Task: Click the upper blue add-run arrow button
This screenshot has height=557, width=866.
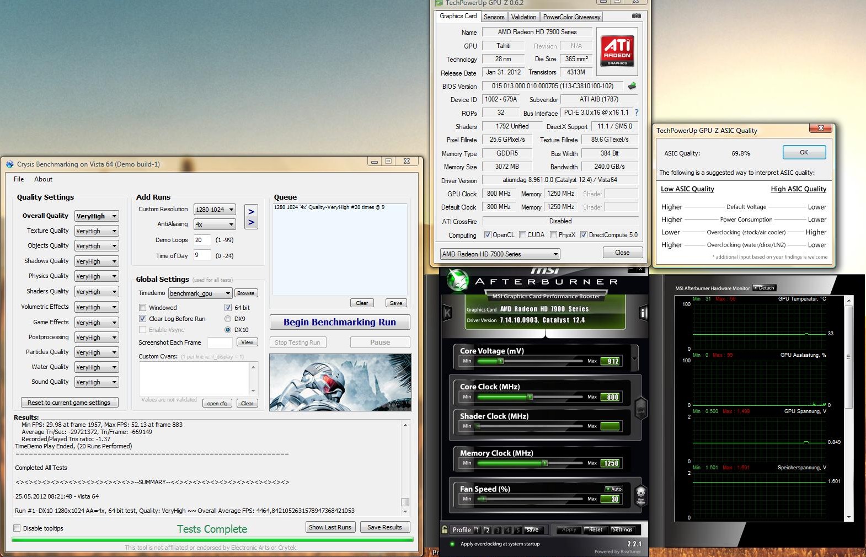Action: (251, 211)
